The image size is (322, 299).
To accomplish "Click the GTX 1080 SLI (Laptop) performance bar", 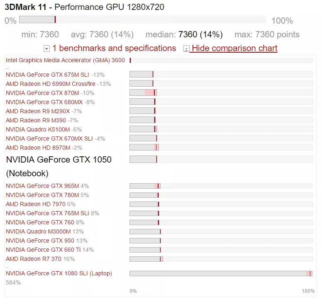I will [x=221, y=273].
